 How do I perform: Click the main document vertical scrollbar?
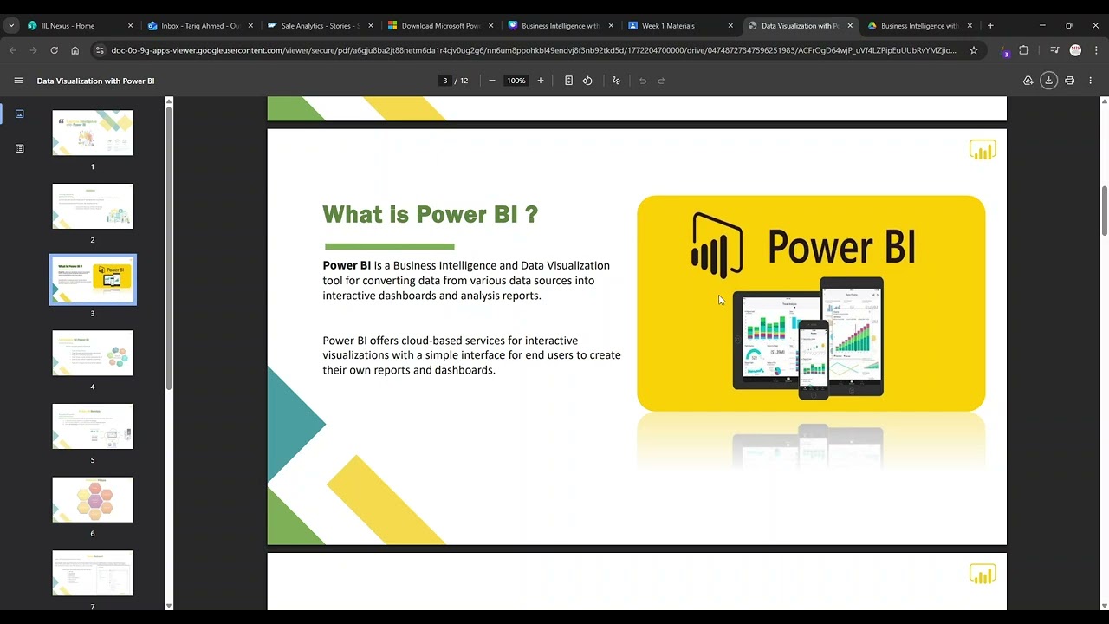coord(1104,211)
